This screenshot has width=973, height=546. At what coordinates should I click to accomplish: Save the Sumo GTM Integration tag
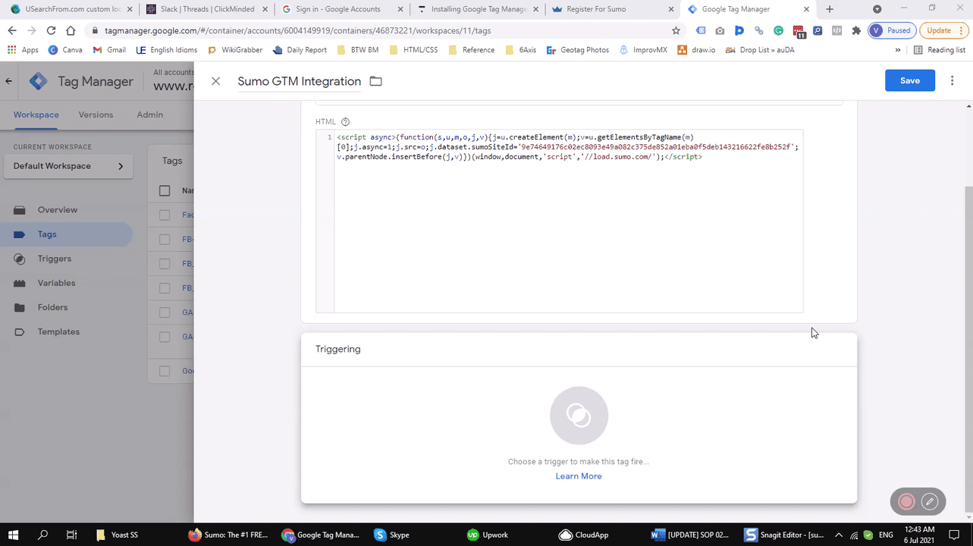909,80
